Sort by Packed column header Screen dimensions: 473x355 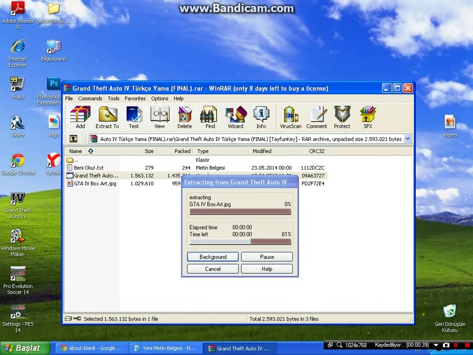(x=174, y=151)
